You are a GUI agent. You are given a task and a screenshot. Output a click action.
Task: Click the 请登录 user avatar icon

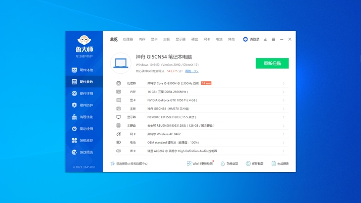click(x=245, y=39)
